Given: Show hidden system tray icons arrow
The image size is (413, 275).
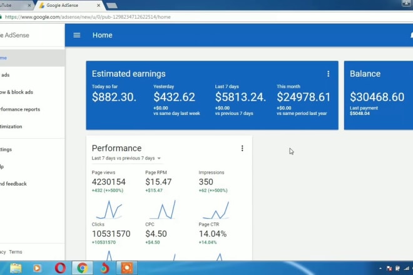Looking at the screenshot, I should point(380,268).
